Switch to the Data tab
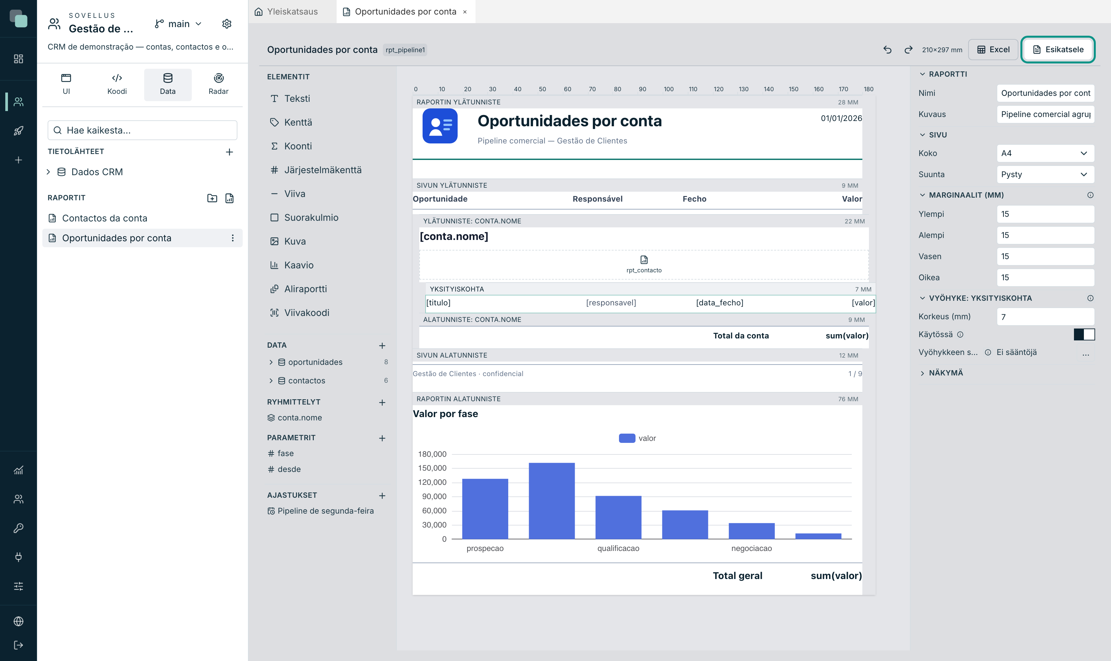This screenshot has height=661, width=1111. [x=168, y=84]
